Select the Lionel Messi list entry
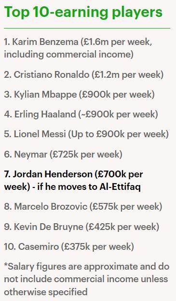This screenshot has width=176, height=301. (86, 134)
